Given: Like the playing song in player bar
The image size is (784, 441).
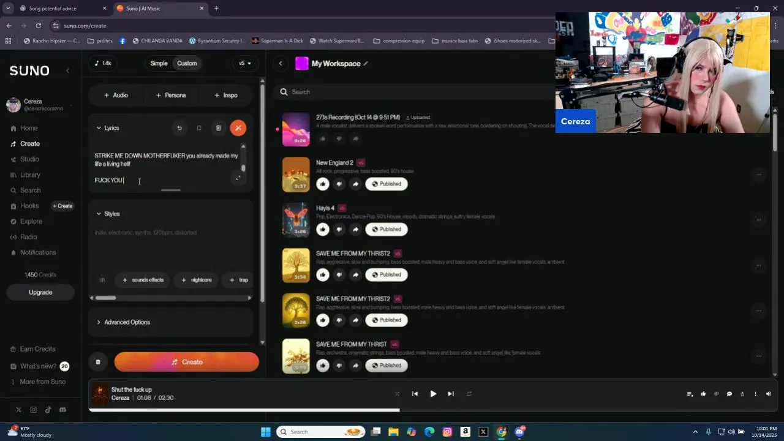Looking at the screenshot, I should [x=703, y=394].
